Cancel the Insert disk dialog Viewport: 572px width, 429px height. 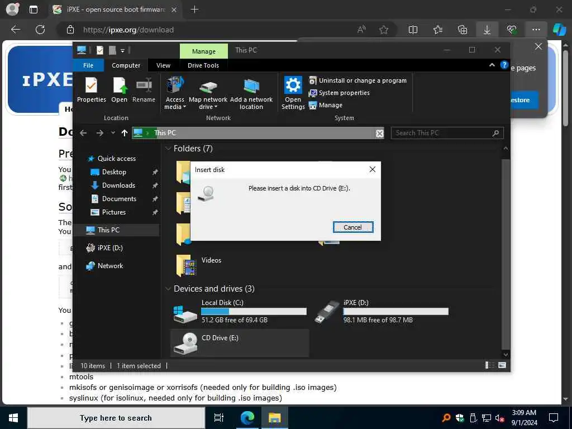click(353, 227)
